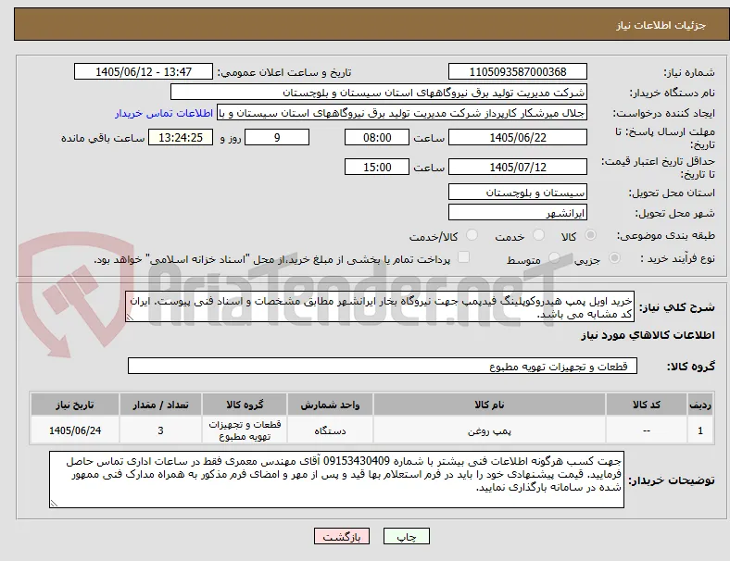This screenshot has height=561, width=730.
Task: Click the delivery city field ایرانشهر
Action: pyautogui.click(x=518, y=213)
